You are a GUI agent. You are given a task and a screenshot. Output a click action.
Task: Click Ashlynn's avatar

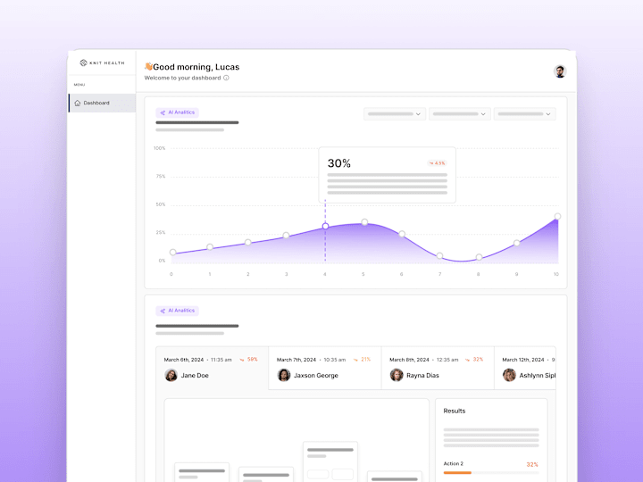509,375
